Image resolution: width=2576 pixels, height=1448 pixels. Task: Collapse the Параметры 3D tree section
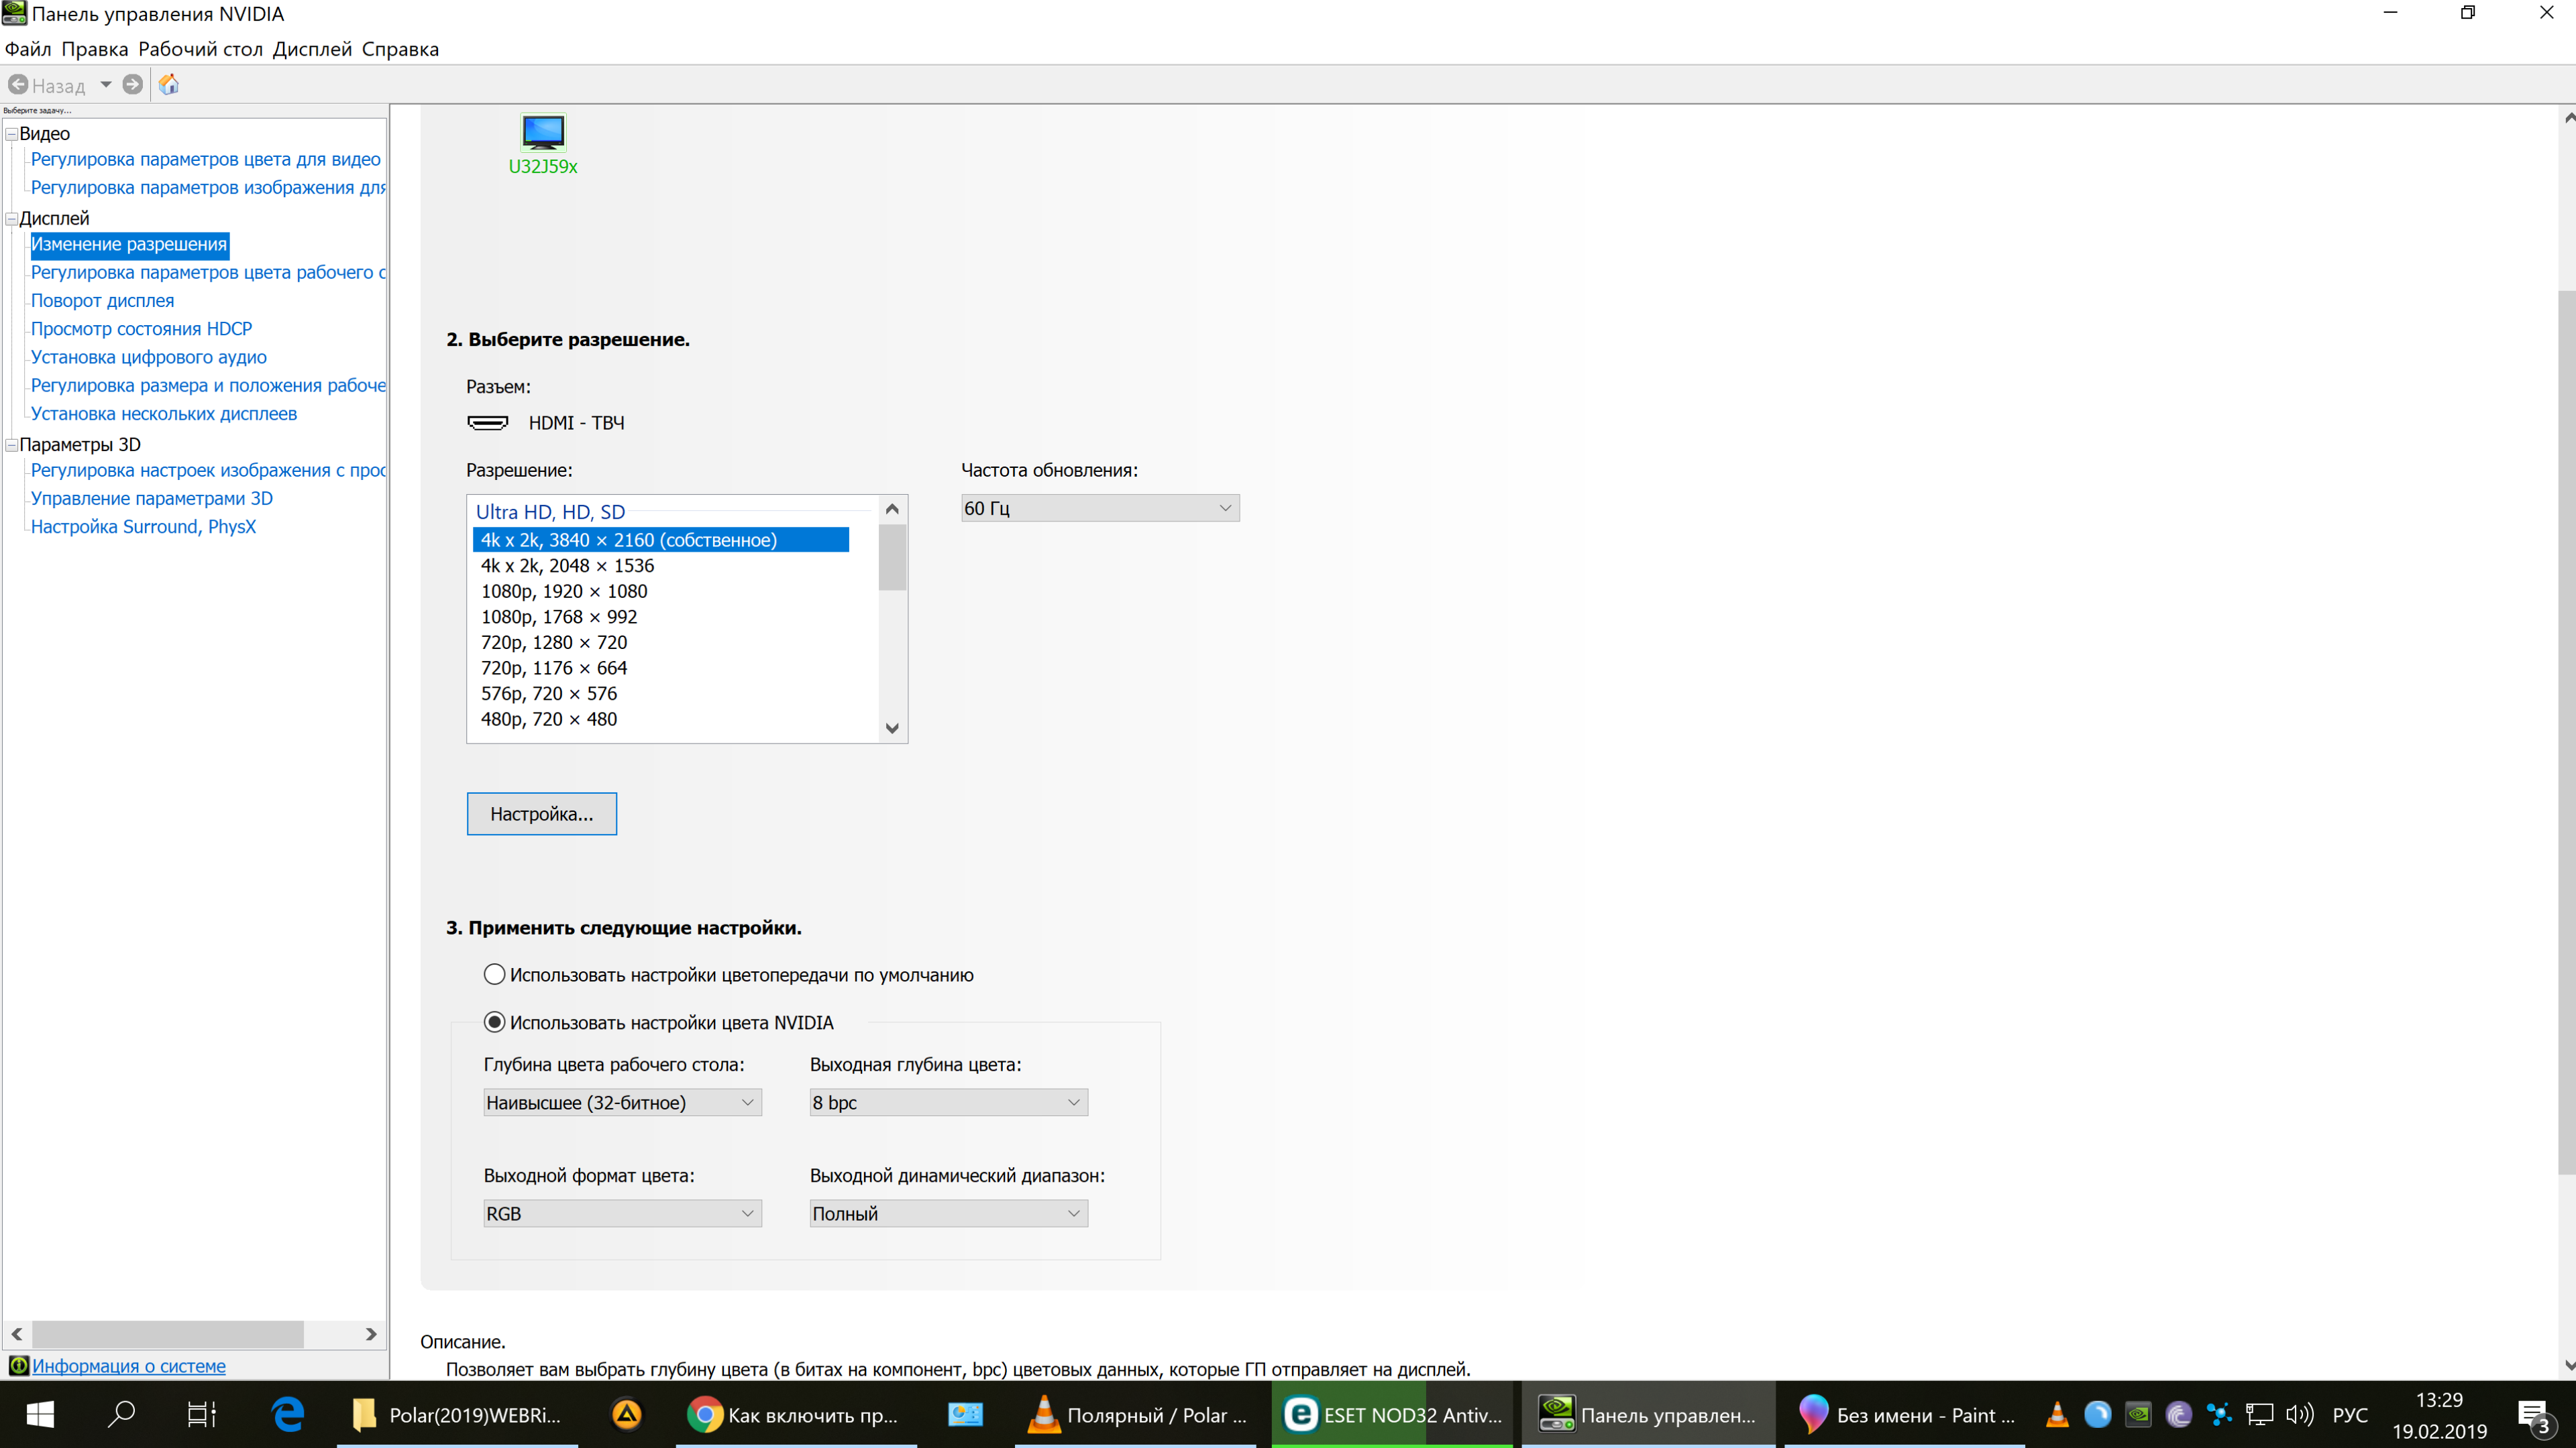tap(12, 444)
